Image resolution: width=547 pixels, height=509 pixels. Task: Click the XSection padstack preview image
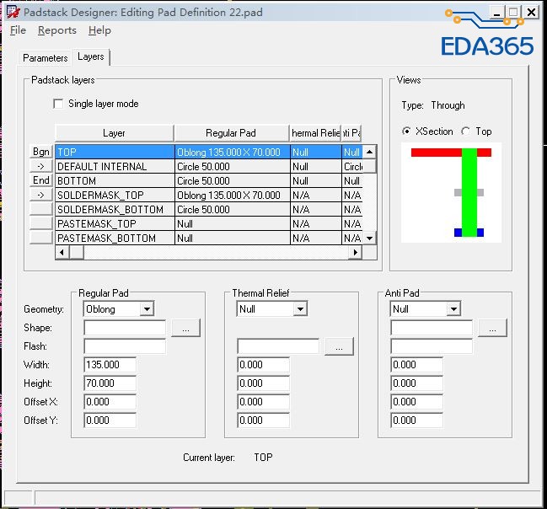(452, 193)
